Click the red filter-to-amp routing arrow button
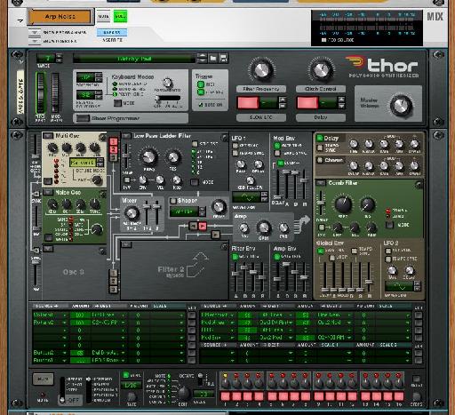The image size is (455, 415). pyautogui.click(x=203, y=227)
